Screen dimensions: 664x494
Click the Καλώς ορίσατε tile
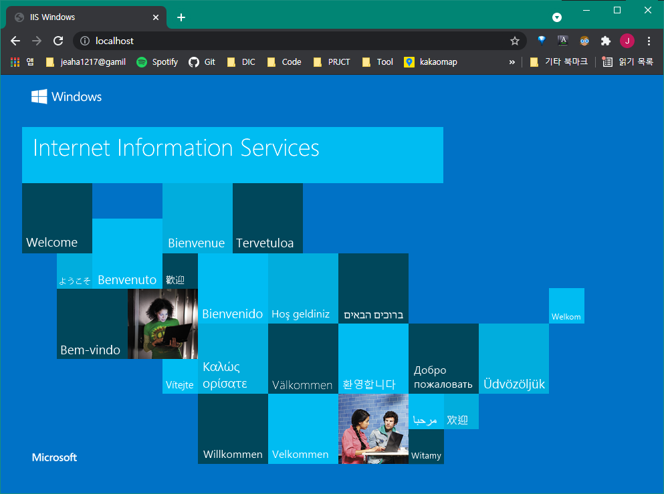(233, 358)
